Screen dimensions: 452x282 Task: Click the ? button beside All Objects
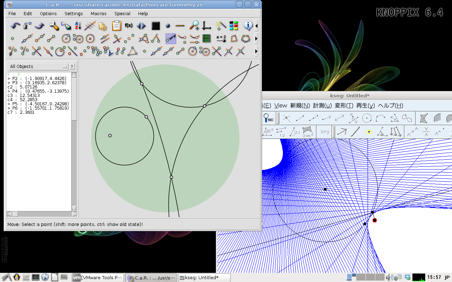click(x=72, y=66)
